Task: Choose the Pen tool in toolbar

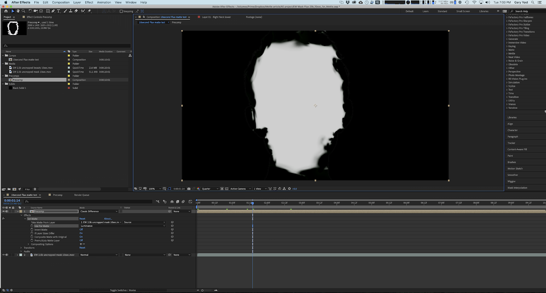Action: [53, 11]
